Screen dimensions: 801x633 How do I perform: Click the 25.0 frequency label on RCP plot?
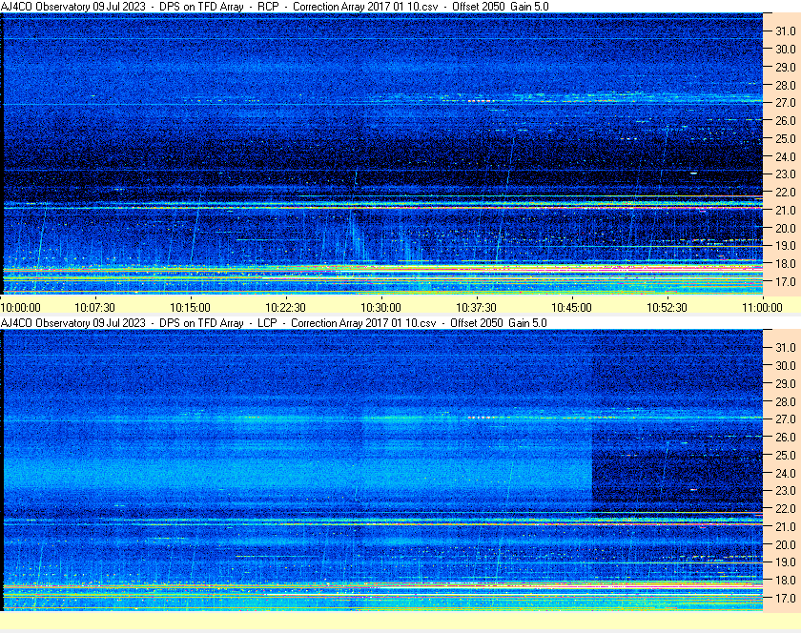[x=786, y=138]
